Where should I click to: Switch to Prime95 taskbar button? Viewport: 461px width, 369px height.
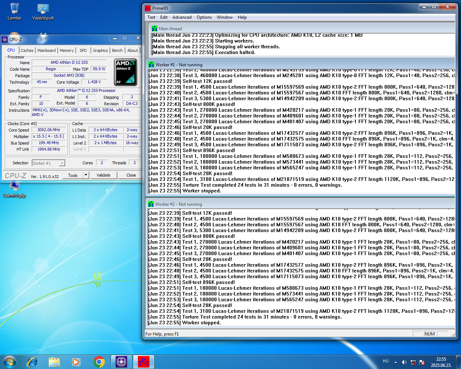point(144,361)
